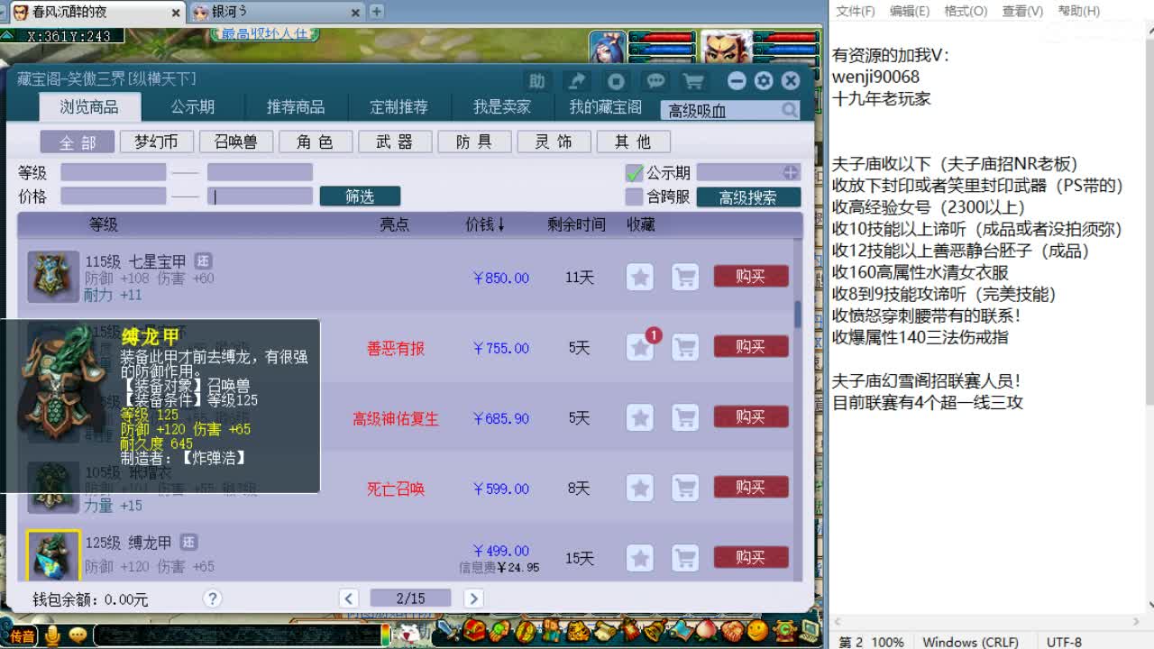Image resolution: width=1154 pixels, height=649 pixels.
Task: Open the 编辑(E) menu in Notepad
Action: point(910,11)
